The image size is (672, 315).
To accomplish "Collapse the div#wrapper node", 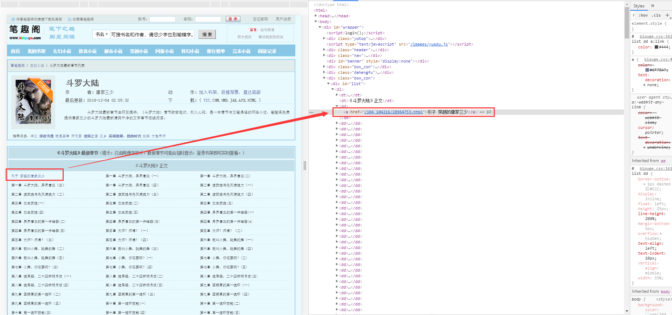I will pos(320,27).
